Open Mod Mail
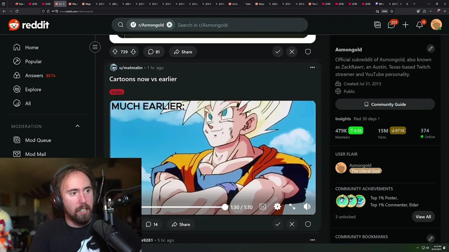 point(30,154)
